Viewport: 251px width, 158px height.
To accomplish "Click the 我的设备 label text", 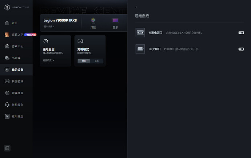I will coord(17,70).
